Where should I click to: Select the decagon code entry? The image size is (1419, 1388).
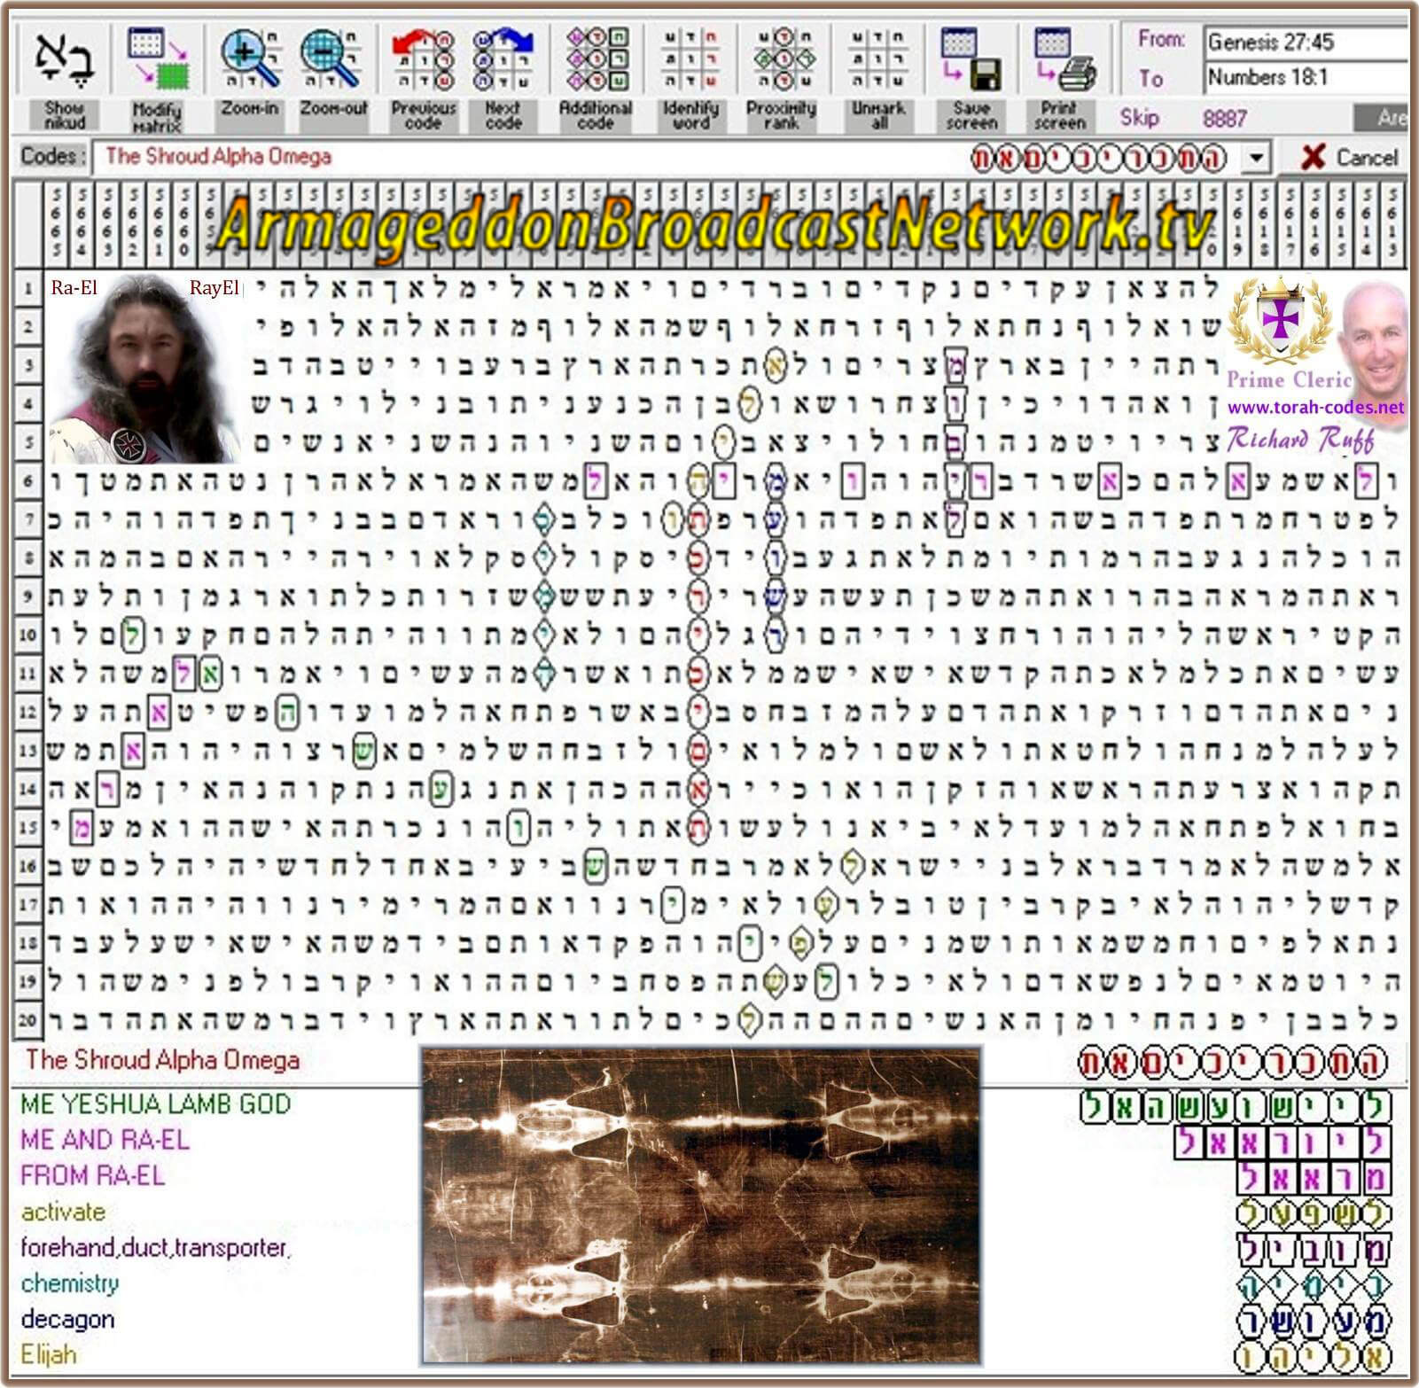click(x=67, y=1319)
